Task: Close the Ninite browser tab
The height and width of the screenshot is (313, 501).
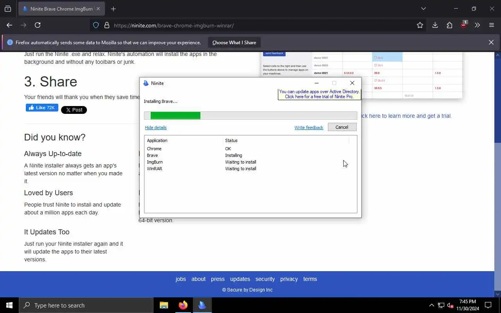Action: [98, 9]
